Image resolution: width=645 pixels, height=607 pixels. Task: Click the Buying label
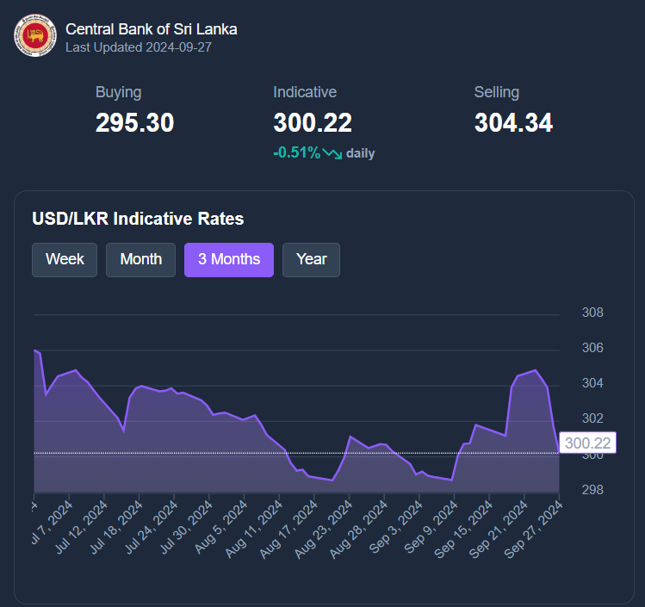119,92
